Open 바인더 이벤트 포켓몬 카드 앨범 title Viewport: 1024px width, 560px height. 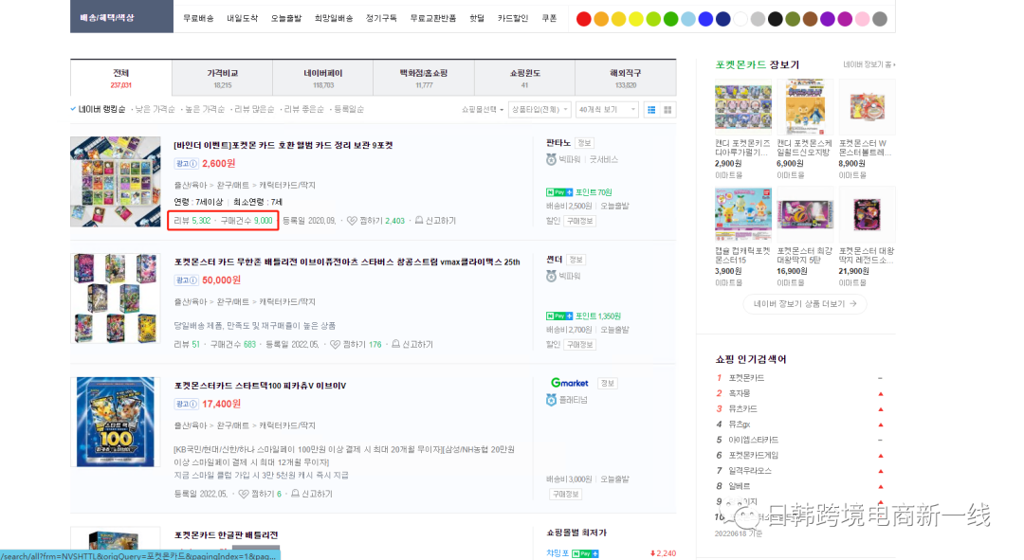click(283, 146)
